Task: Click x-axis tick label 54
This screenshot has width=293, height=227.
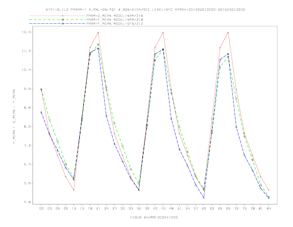Action: (x=188, y=208)
